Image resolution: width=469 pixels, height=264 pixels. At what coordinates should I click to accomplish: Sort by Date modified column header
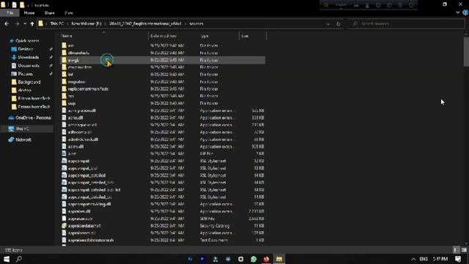coord(174,36)
